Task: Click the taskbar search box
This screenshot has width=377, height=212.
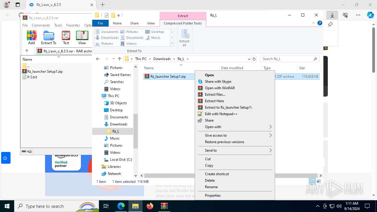Action: point(57,206)
